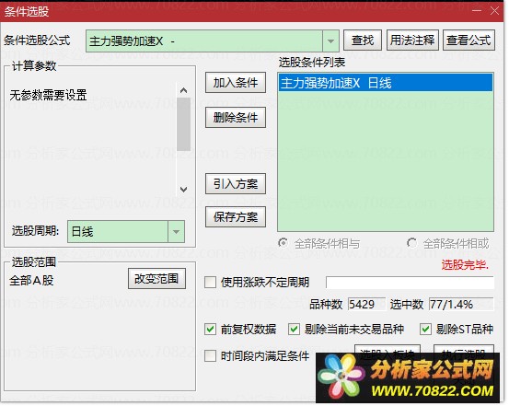The image size is (509, 406).
Task: Toggle 剔除当前未交易品种 checkbox
Action: pos(295,329)
